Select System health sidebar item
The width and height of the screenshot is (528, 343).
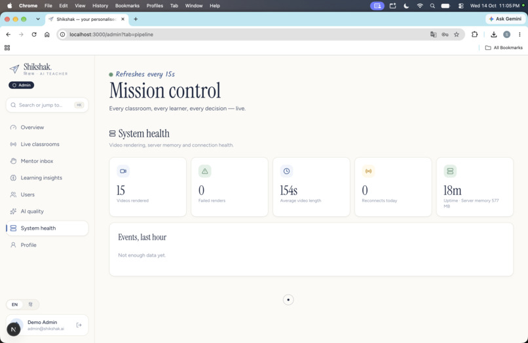(x=47, y=228)
